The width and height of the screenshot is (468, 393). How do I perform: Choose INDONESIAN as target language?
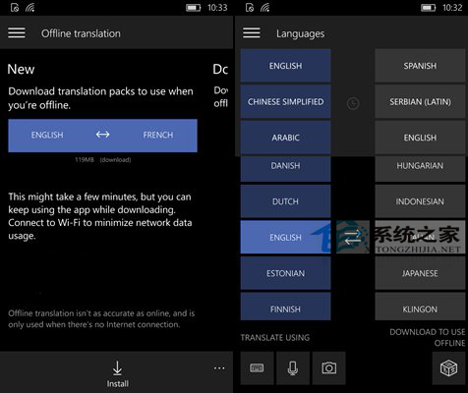click(x=420, y=201)
